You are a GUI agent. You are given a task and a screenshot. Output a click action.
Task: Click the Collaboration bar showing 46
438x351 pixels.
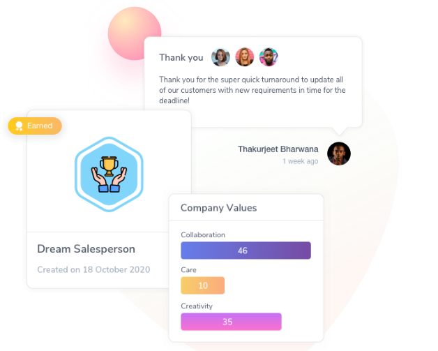pos(246,251)
